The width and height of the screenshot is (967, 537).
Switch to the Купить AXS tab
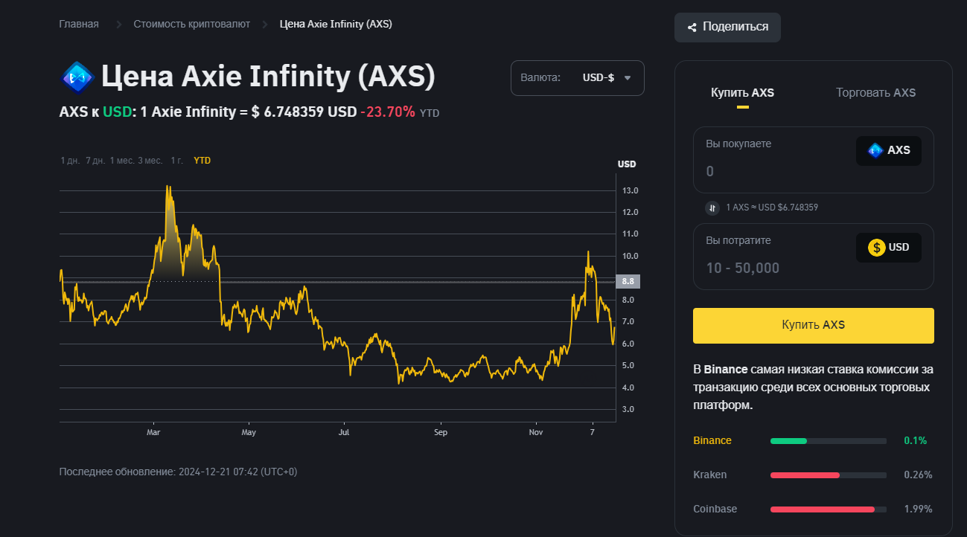[x=742, y=93]
